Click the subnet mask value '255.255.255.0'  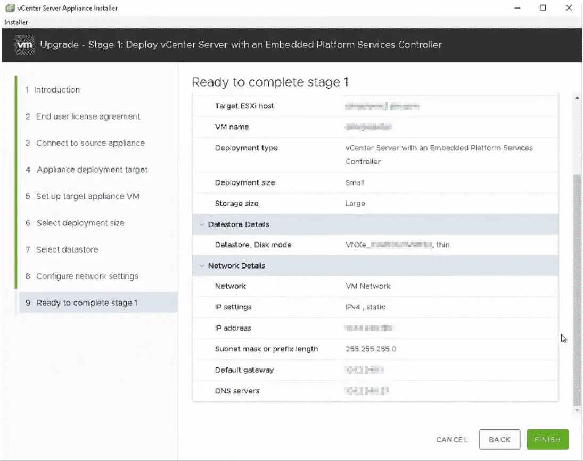point(371,349)
